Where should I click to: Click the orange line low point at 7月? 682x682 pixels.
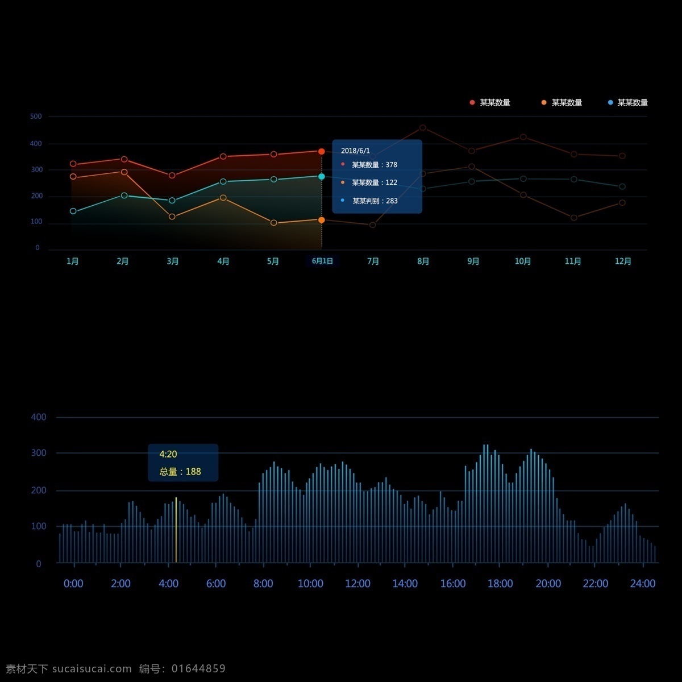(373, 225)
